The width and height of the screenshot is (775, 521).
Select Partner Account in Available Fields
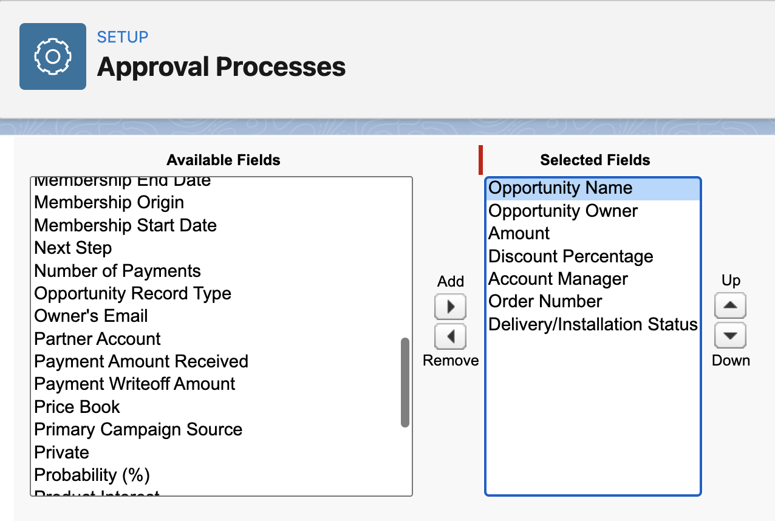(97, 338)
